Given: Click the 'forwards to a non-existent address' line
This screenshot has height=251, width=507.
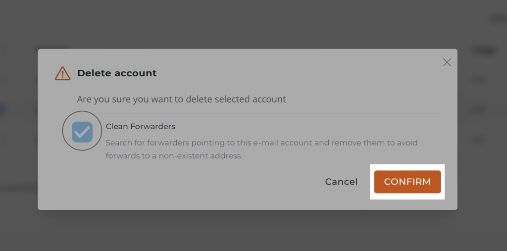Looking at the screenshot, I should pyautogui.click(x=174, y=155).
